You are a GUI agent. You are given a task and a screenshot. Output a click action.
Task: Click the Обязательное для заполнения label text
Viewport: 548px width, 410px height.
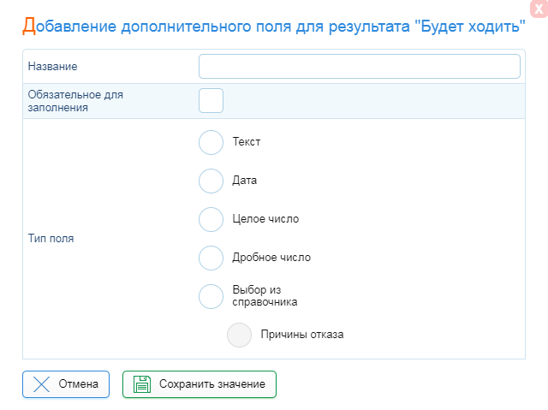(75, 101)
